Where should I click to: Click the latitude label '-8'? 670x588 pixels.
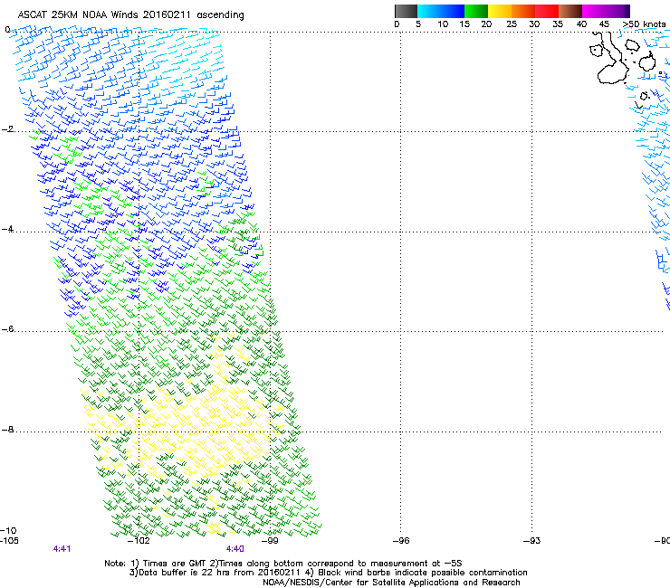7,430
